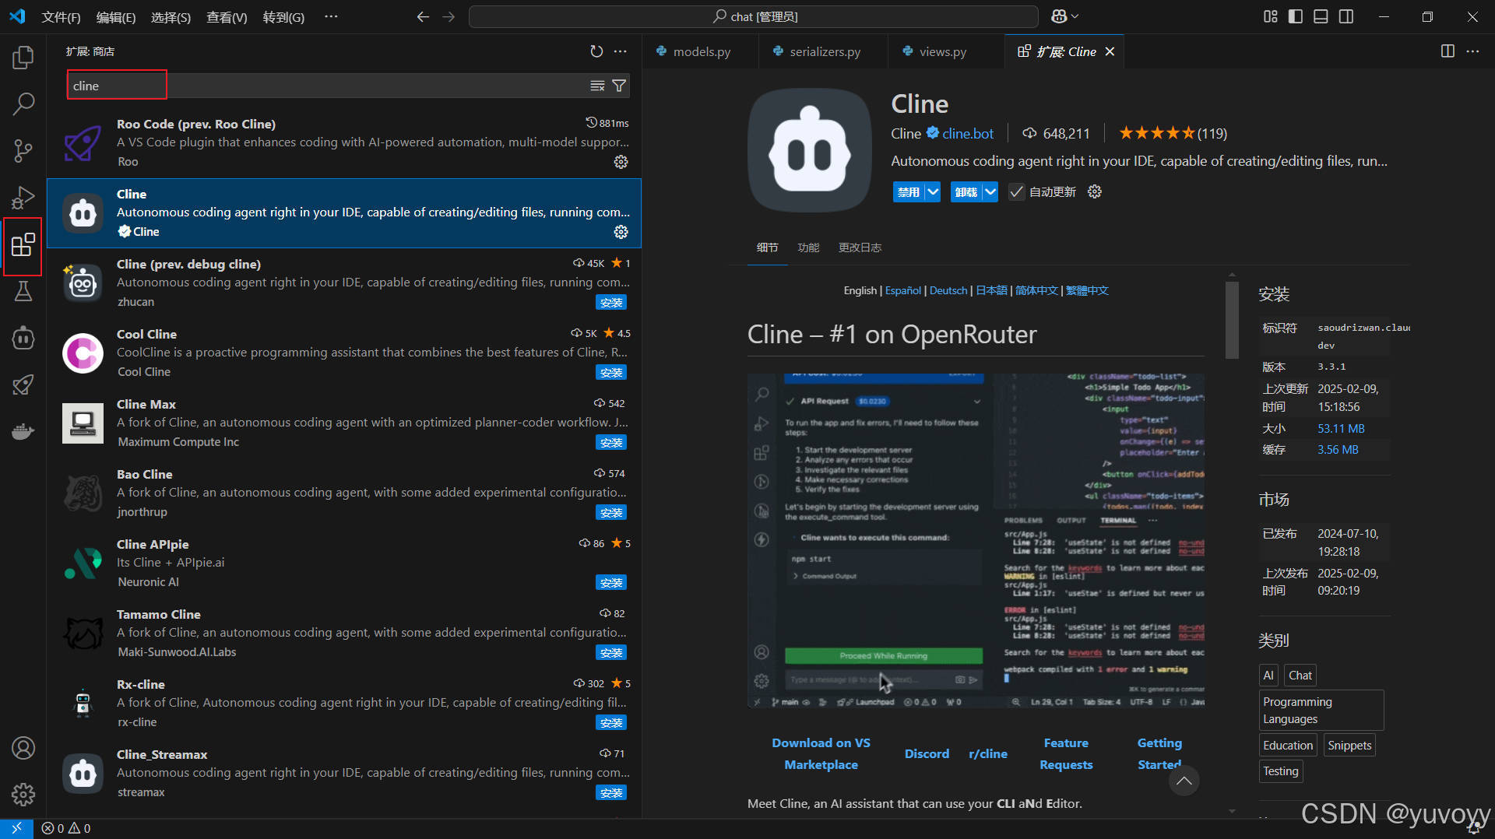Screen dimensions: 1495x839
Task: Visit the cline.bot publisher link
Action: [968, 133]
